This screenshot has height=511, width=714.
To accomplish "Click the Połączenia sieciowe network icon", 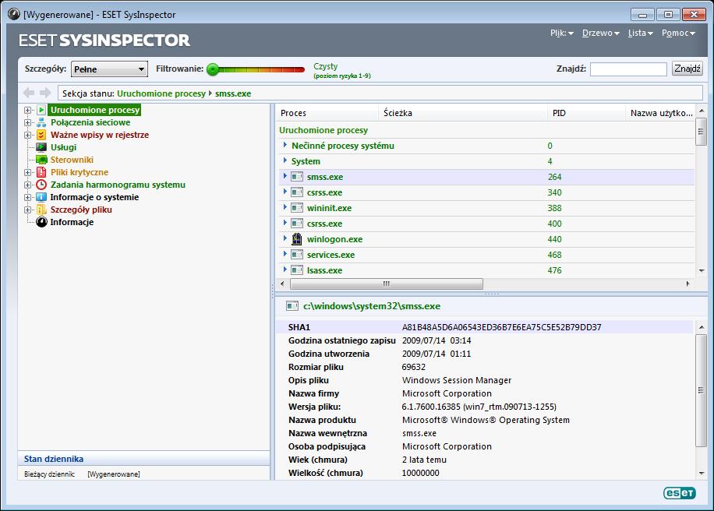I will tap(41, 122).
